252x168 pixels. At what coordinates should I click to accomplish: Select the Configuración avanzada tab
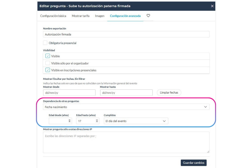[x=125, y=16]
